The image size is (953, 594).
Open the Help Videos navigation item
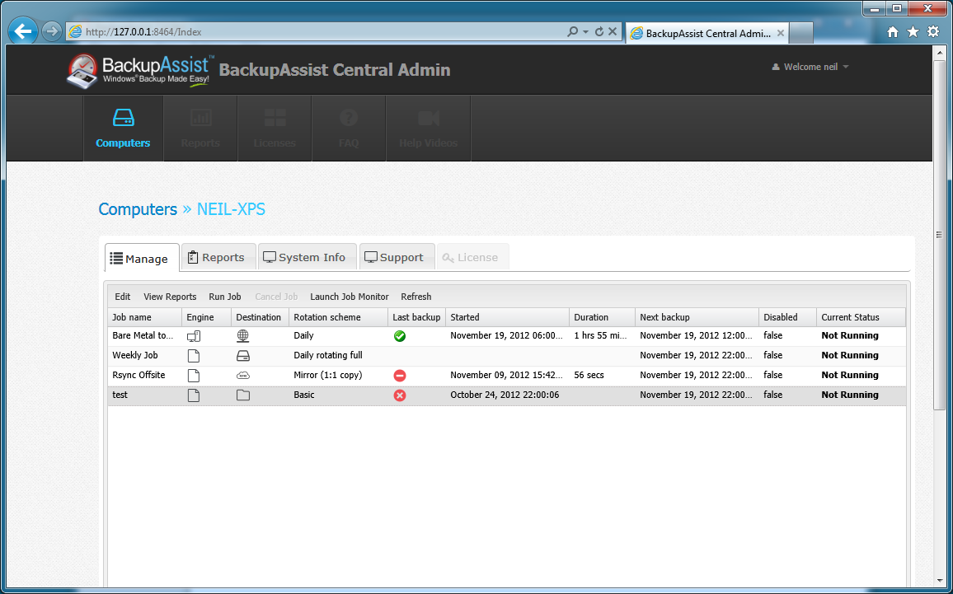coord(428,129)
